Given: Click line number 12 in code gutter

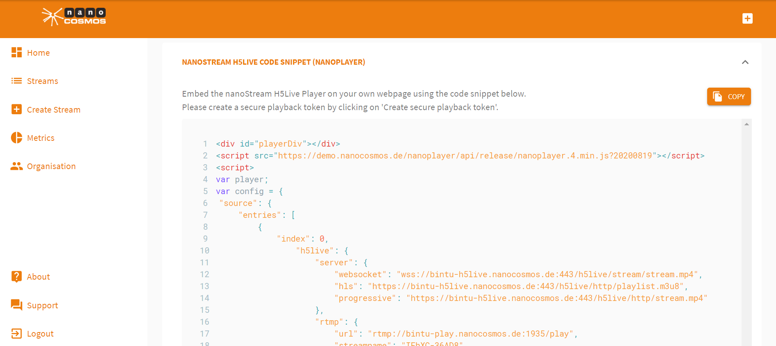Looking at the screenshot, I should [x=204, y=274].
